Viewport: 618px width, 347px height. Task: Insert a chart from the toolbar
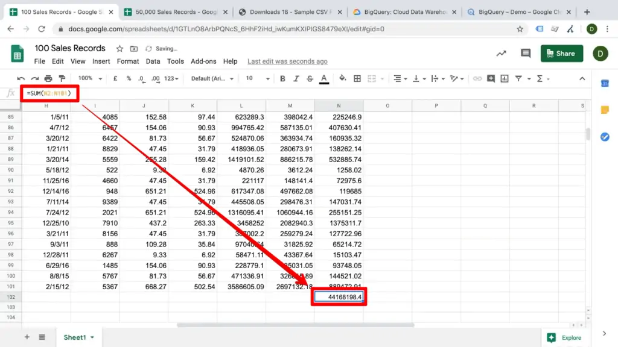click(504, 78)
